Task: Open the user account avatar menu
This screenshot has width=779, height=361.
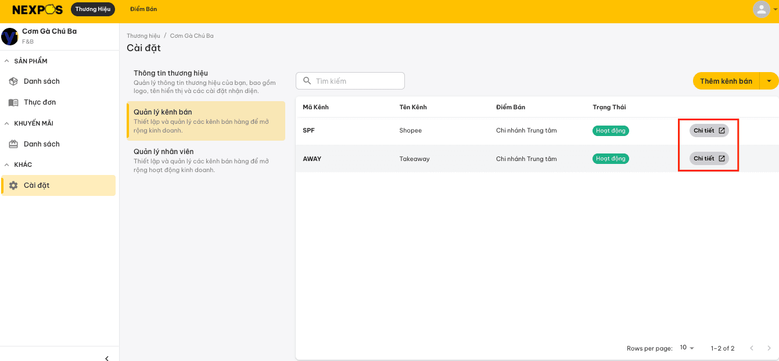Action: click(761, 9)
